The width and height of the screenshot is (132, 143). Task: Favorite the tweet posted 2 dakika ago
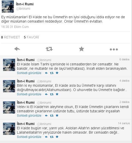pos(57,115)
